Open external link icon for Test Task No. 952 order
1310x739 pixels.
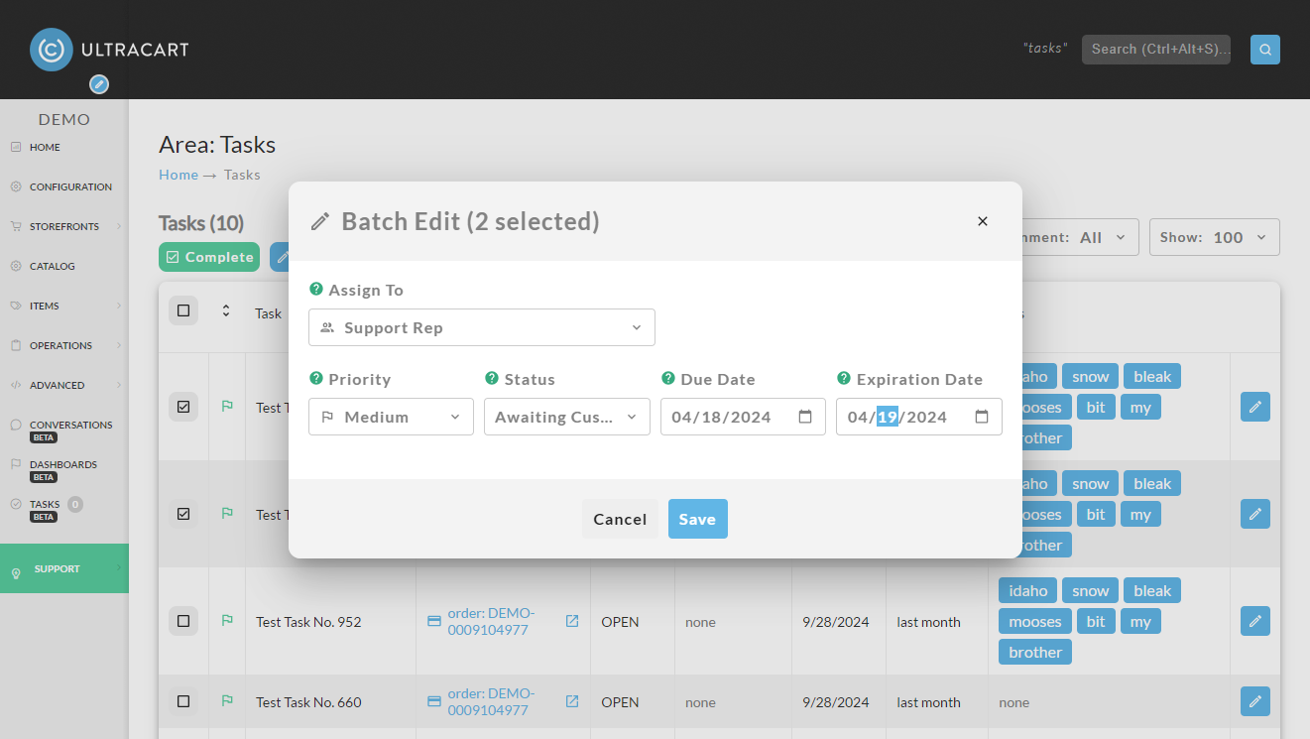572,621
